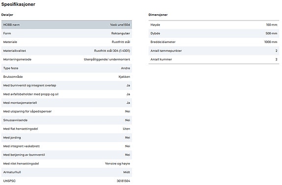Click Med flat hensettingsdel label
The image size is (282, 185).
point(21,129)
